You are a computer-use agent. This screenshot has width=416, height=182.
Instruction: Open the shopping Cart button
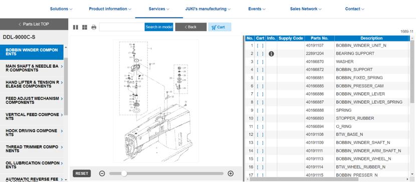pyautogui.click(x=220, y=27)
